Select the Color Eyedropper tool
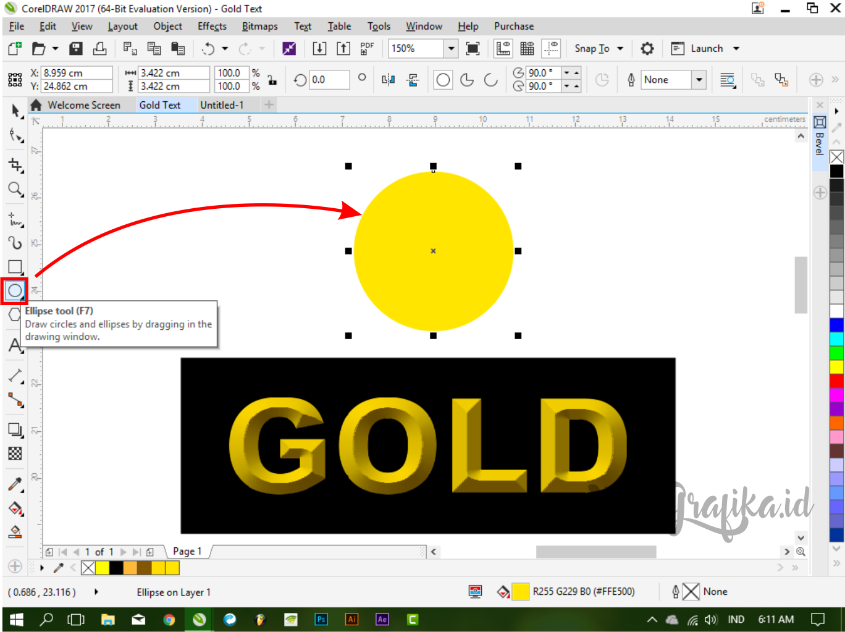The image size is (845, 632). (15, 484)
